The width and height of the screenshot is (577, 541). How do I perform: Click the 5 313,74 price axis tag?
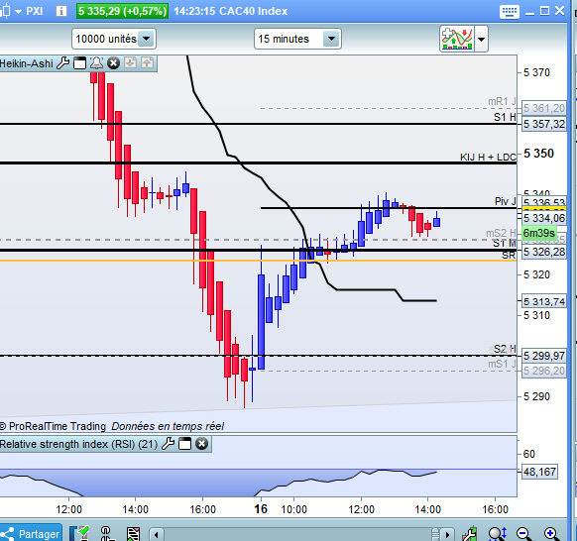tap(544, 301)
